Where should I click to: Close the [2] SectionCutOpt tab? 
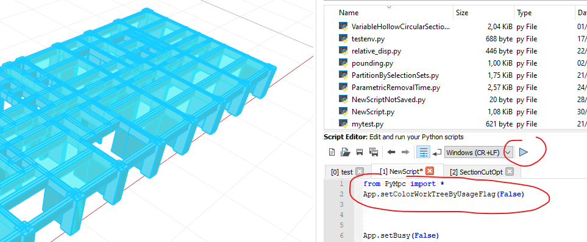pyautogui.click(x=509, y=172)
